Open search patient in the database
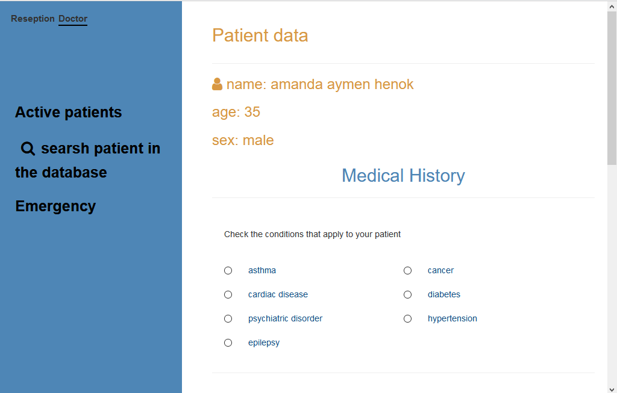Screen dimensions: 617x393 click(x=88, y=160)
